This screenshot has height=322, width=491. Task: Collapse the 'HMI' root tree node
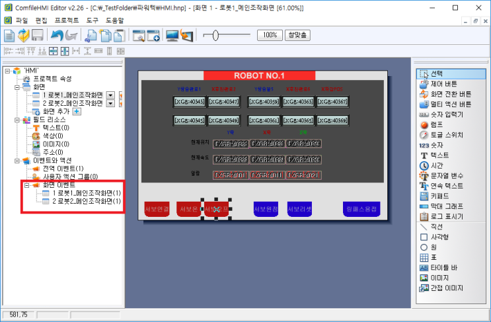coord(7,71)
